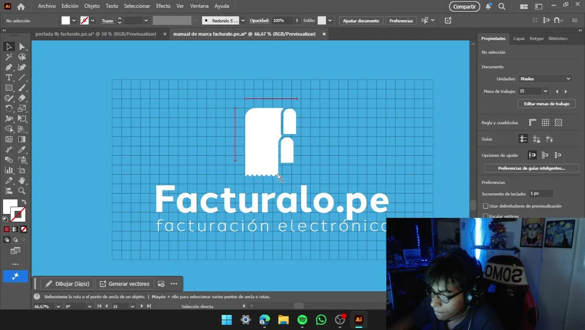The image size is (585, 330).
Task: Select the Rectangle tool
Action: (9, 88)
